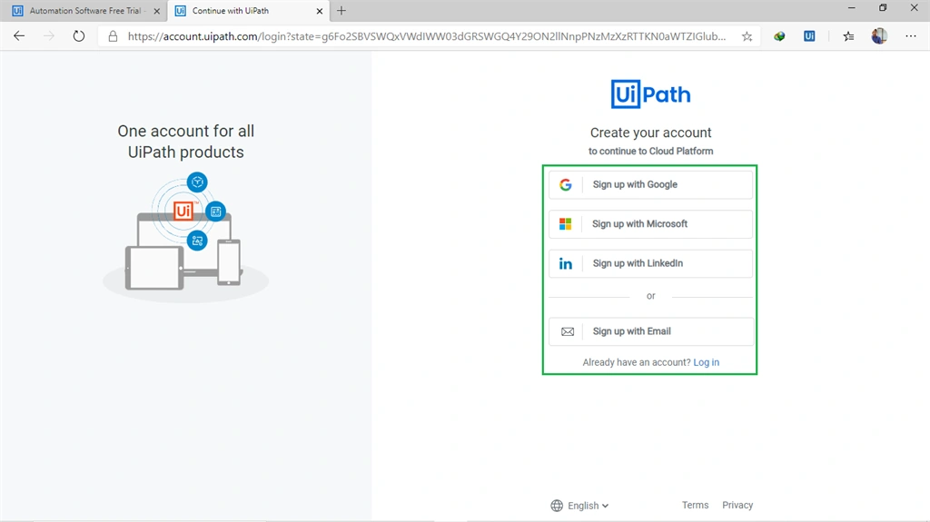Click the UiPath logo
The height and width of the screenshot is (522, 930).
click(650, 94)
